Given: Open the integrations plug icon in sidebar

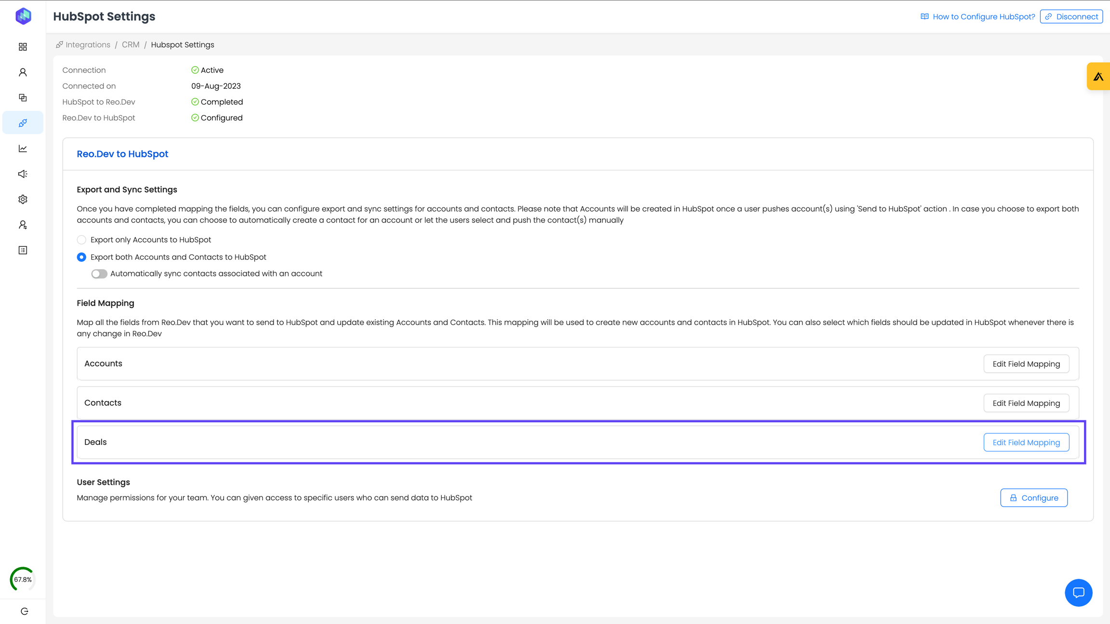Looking at the screenshot, I should pos(23,123).
